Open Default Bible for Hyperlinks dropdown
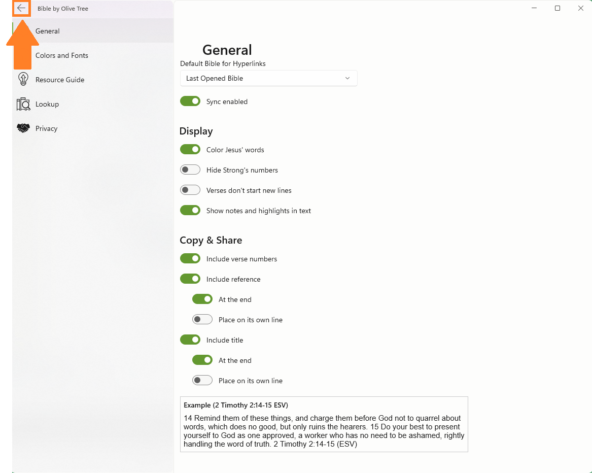 coord(268,78)
